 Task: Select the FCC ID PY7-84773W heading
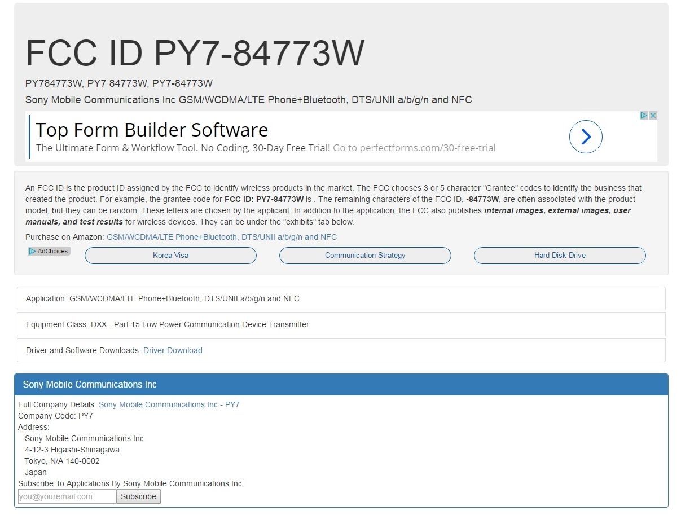pos(195,54)
